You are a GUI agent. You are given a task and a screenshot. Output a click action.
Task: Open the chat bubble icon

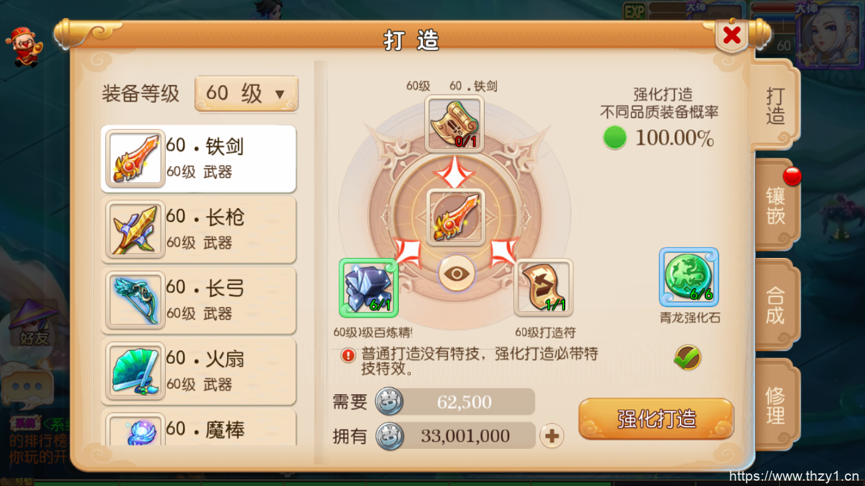[x=27, y=386]
